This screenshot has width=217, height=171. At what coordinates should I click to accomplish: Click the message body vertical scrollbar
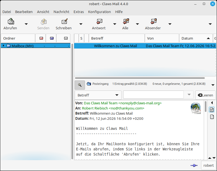(206, 107)
